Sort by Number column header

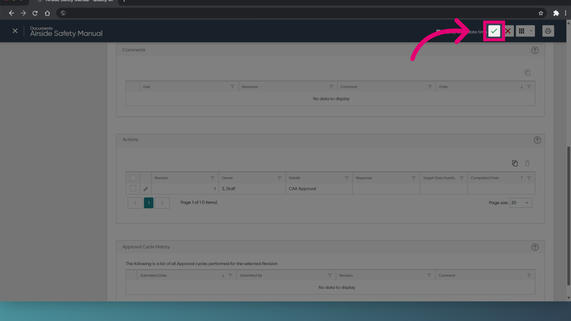tap(161, 178)
